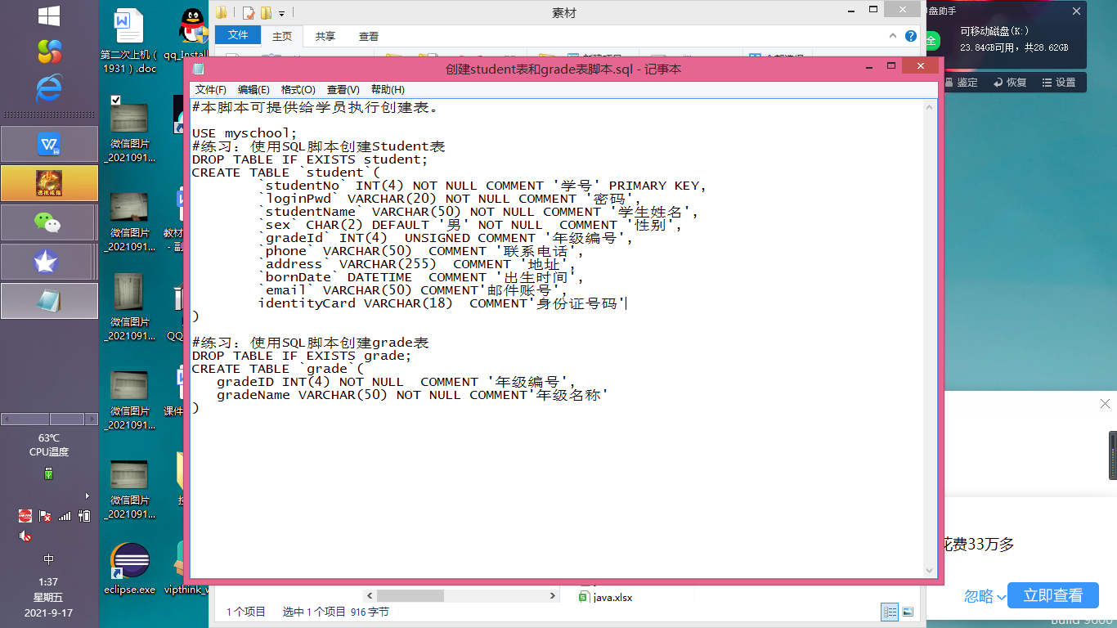Switch to the star app taskbar window
The image size is (1117, 628).
pyautogui.click(x=49, y=262)
